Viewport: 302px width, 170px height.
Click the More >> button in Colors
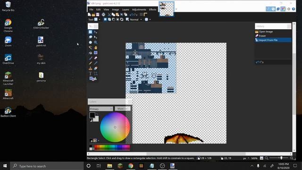tap(123, 109)
